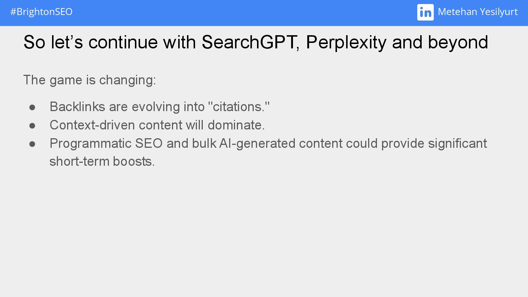This screenshot has width=528, height=297.
Task: Click the words Programmatic SEO
Action: [x=106, y=144]
